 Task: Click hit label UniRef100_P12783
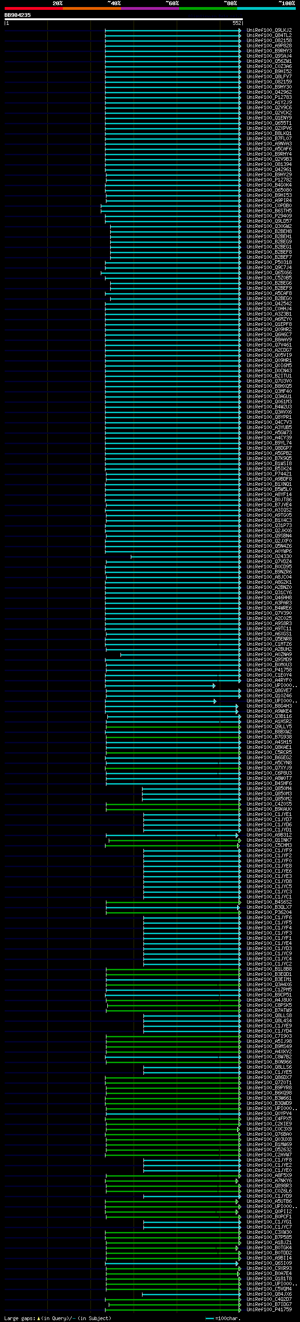(x=269, y=97)
